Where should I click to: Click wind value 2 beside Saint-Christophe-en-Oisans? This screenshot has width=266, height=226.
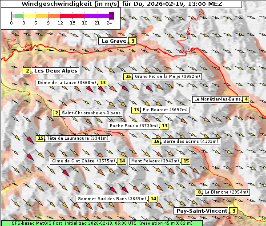[56, 113]
